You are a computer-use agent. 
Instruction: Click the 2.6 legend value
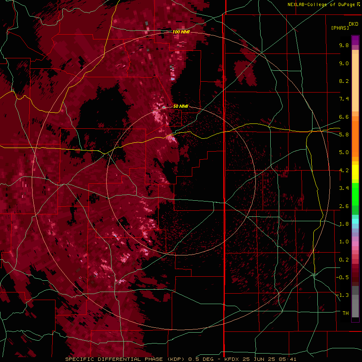coord(344,206)
